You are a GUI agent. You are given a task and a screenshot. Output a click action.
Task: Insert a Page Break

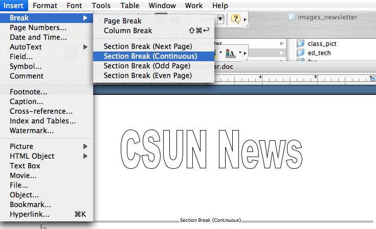click(153, 21)
